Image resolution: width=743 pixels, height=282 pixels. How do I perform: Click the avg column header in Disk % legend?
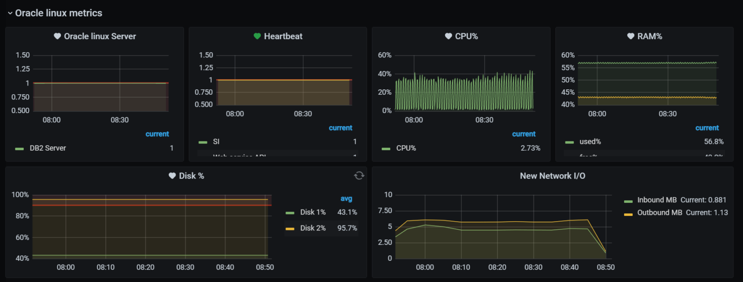coord(346,198)
